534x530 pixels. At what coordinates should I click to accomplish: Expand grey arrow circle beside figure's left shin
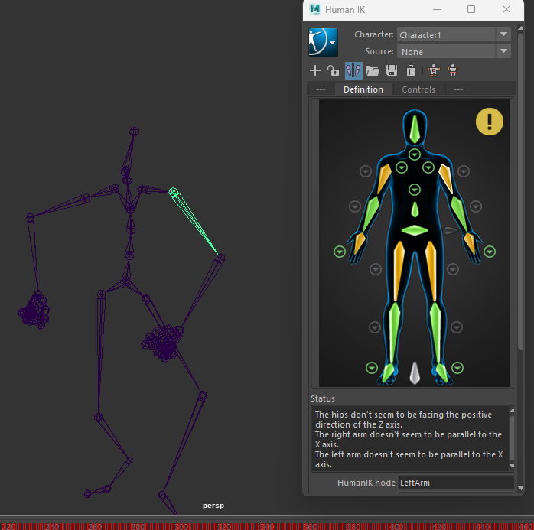tap(457, 327)
